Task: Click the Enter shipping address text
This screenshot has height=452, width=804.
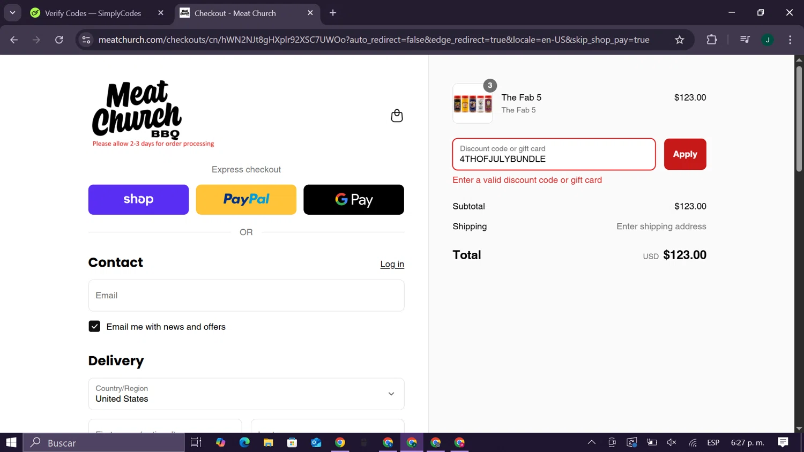Action: pyautogui.click(x=661, y=227)
